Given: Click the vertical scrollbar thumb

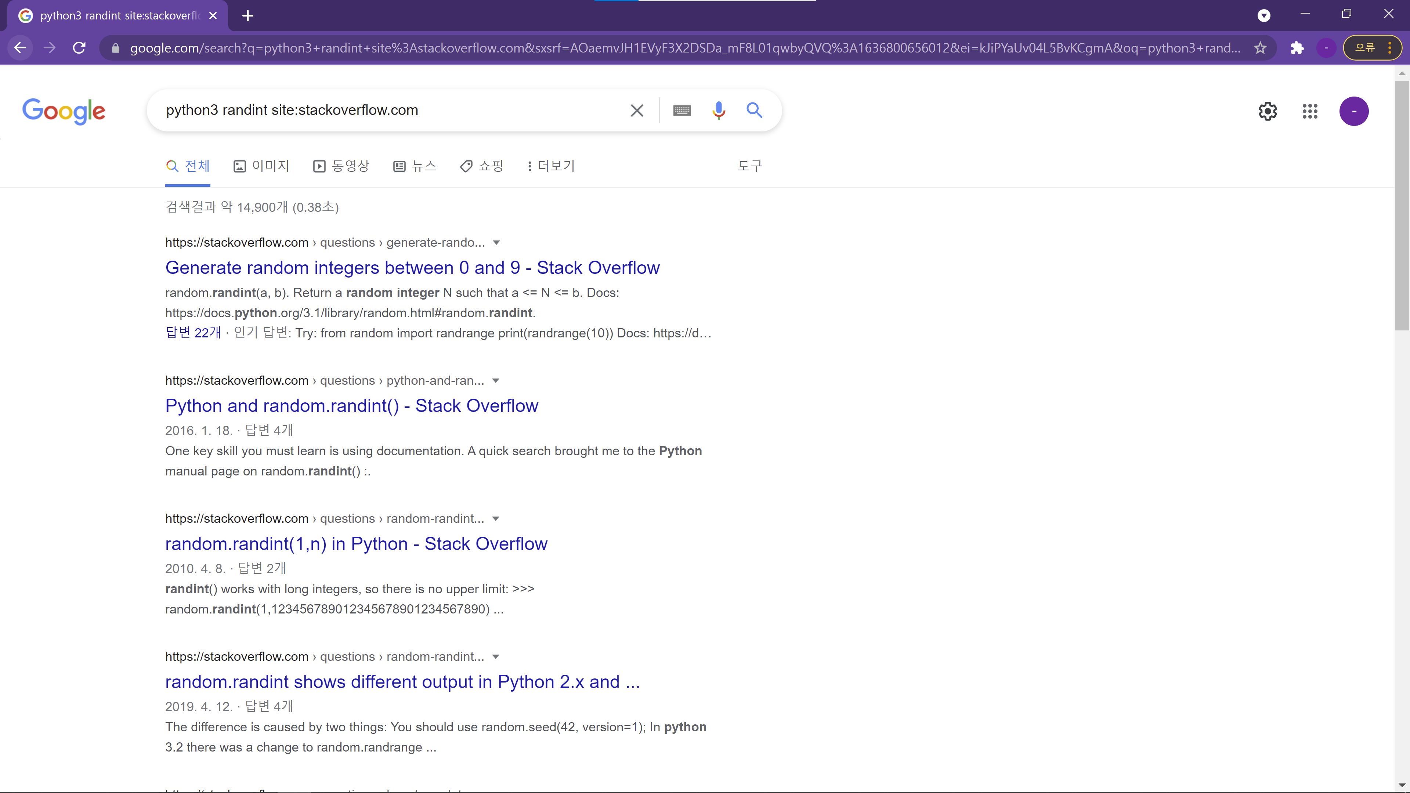Looking at the screenshot, I should tap(1402, 205).
